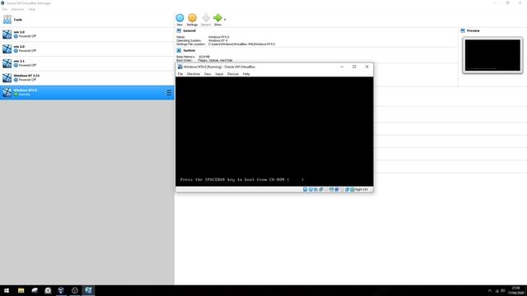Click the Right Ctrl host key indicator
527x296 pixels.
(361, 190)
